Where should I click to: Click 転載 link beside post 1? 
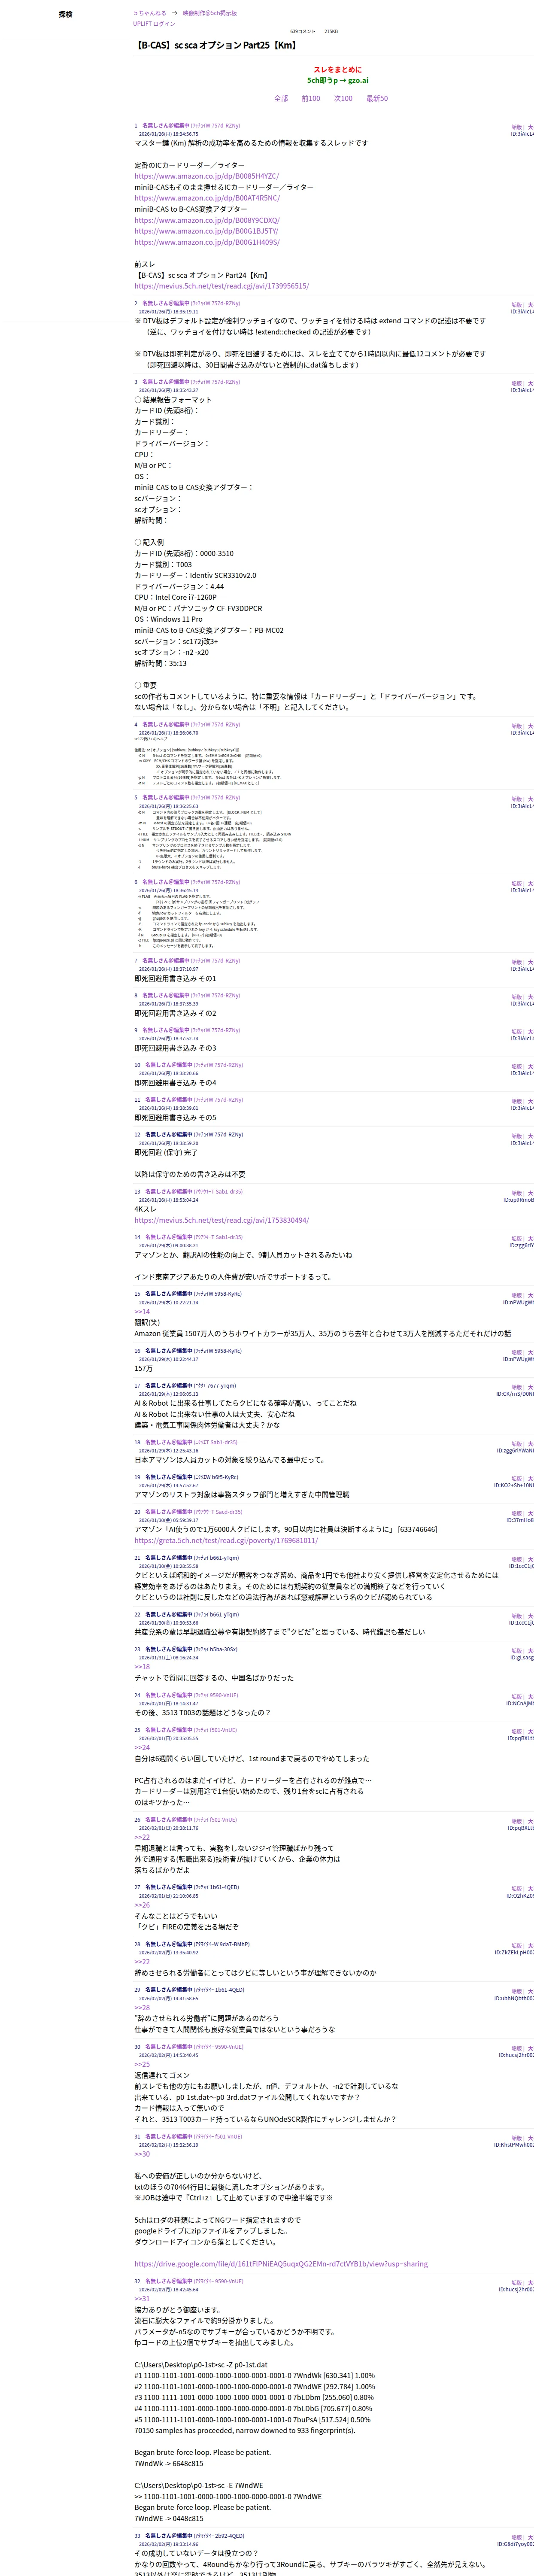click(516, 128)
